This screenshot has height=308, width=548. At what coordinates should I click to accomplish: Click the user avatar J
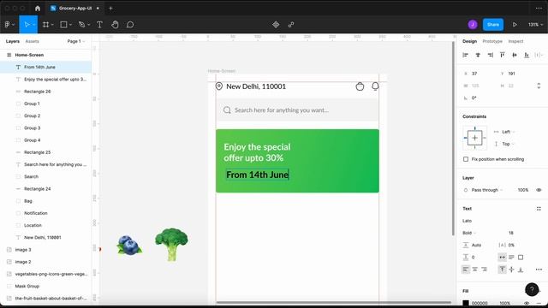point(473,25)
